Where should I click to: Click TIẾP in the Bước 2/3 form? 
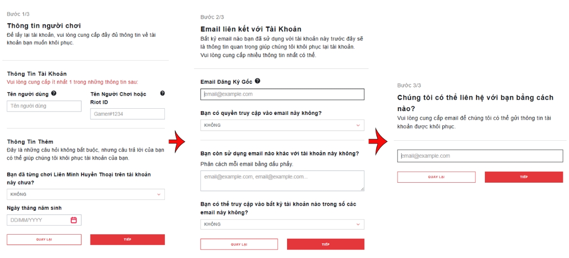coord(325,244)
